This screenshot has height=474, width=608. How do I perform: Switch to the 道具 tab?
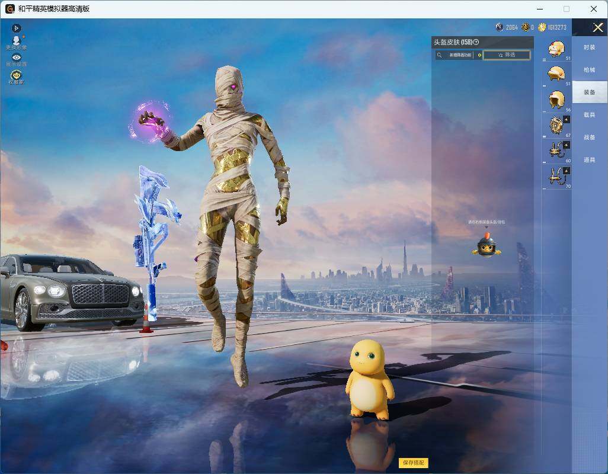click(x=590, y=160)
